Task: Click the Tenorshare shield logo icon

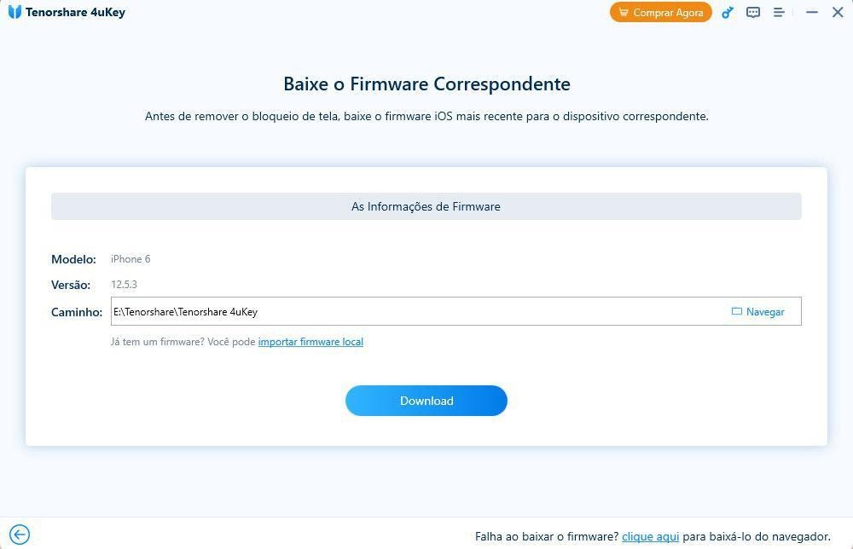Action: 15,13
